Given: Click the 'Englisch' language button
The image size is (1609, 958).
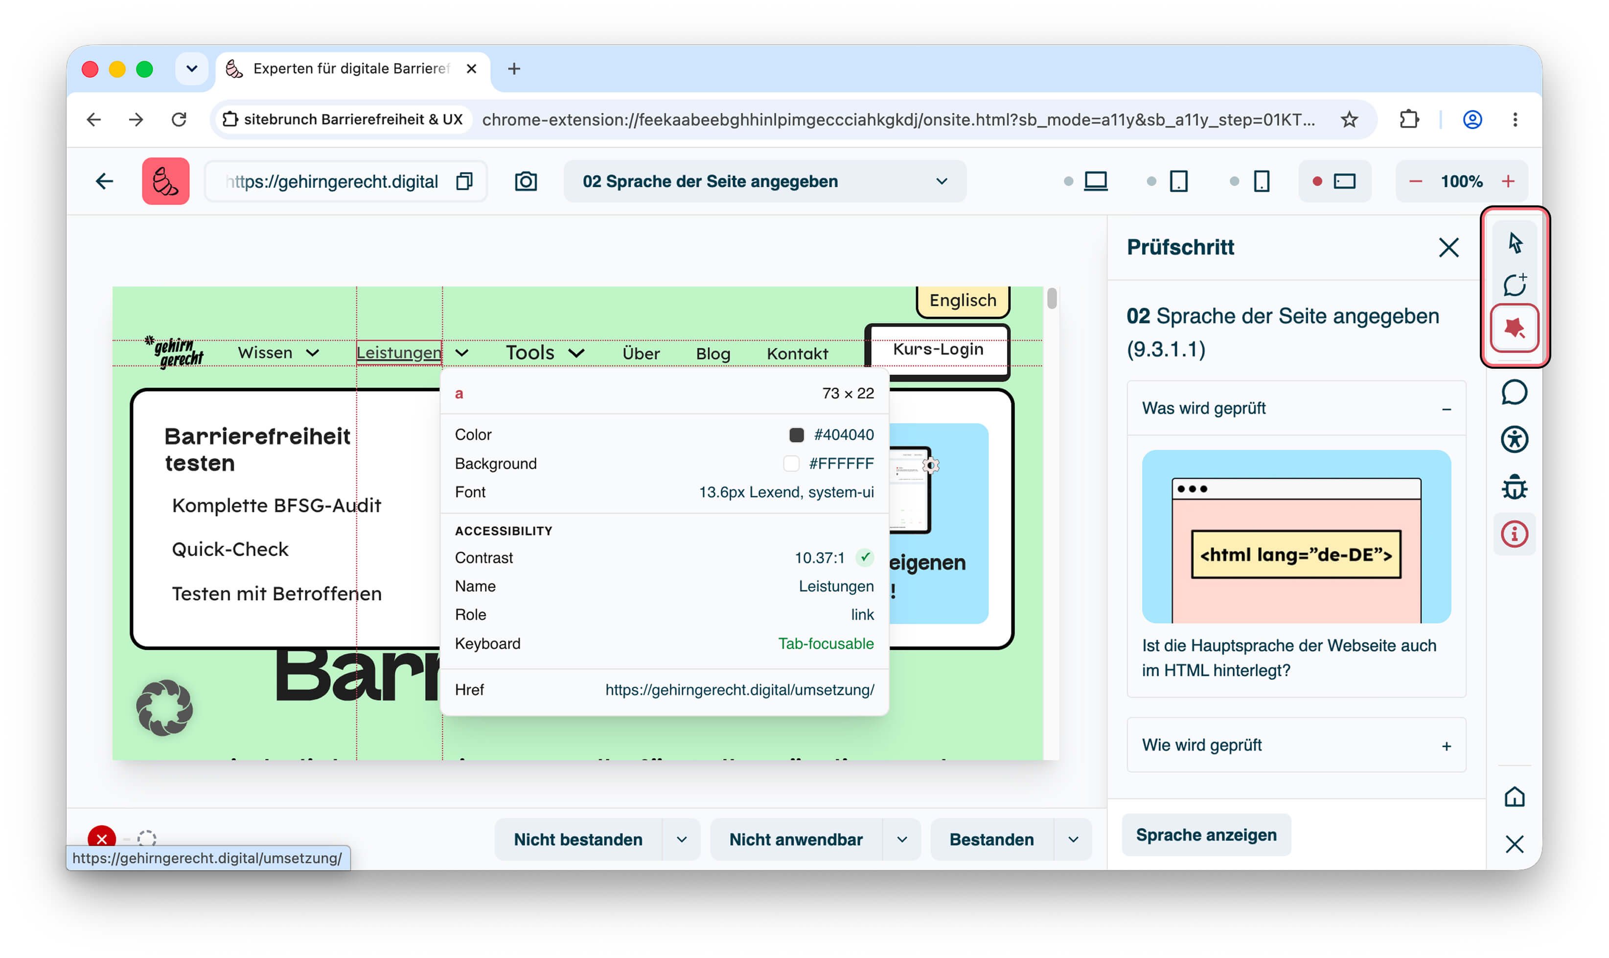Looking at the screenshot, I should pos(963,300).
